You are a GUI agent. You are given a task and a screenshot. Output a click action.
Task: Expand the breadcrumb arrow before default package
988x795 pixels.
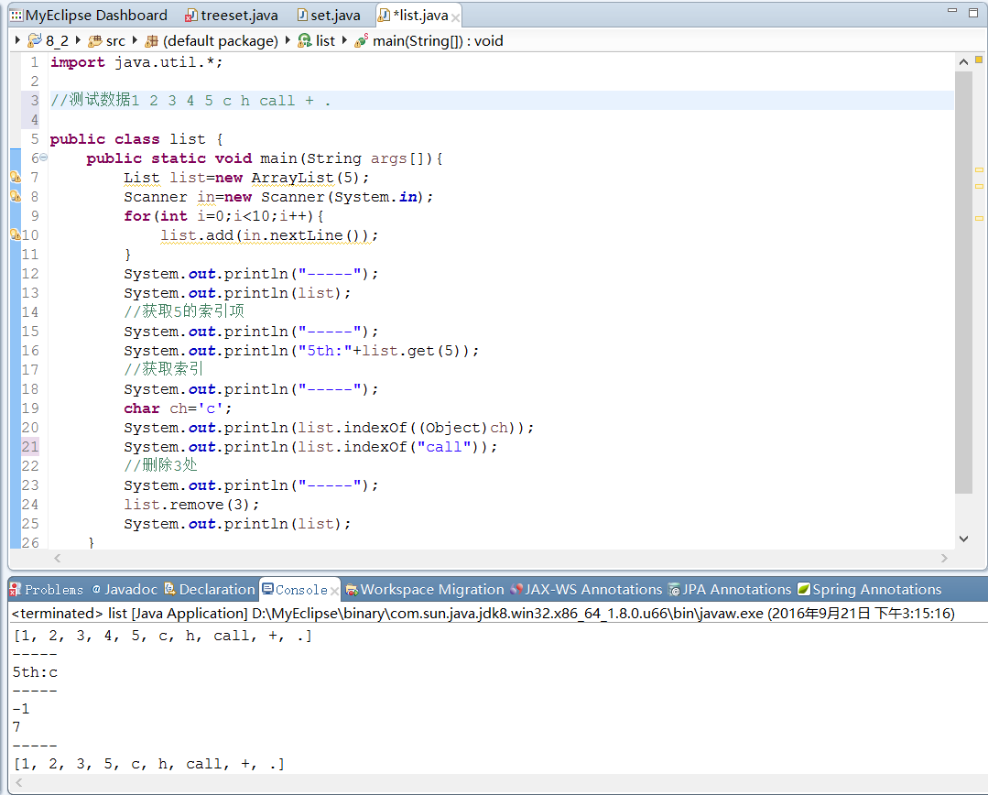pos(135,40)
